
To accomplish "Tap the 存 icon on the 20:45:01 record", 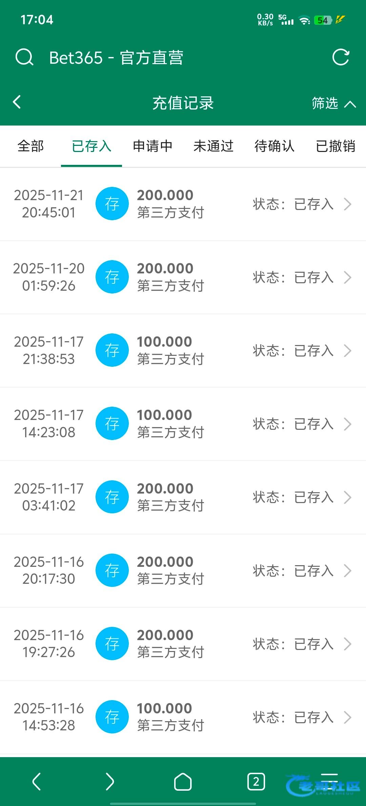I will click(x=112, y=204).
